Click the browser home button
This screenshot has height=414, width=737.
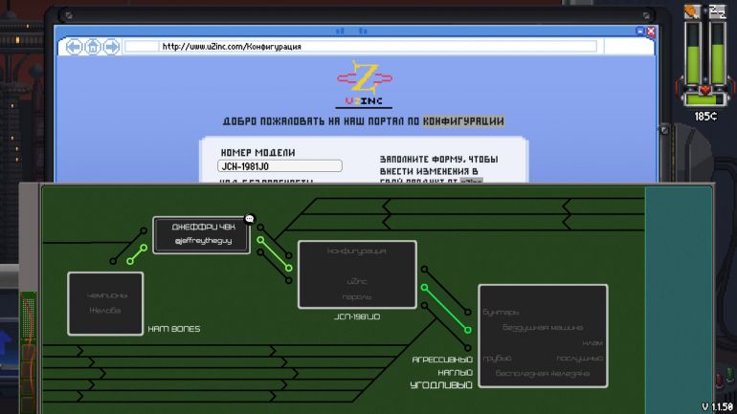94,46
